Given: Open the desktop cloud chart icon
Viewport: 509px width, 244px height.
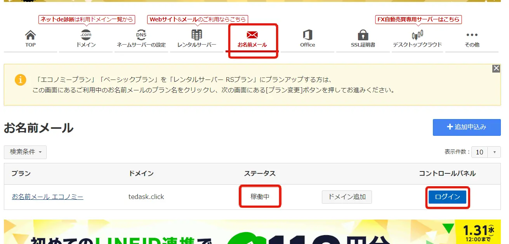Looking at the screenshot, I should (x=417, y=35).
